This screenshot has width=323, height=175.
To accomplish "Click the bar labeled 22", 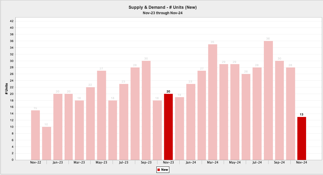I will click(90, 124).
